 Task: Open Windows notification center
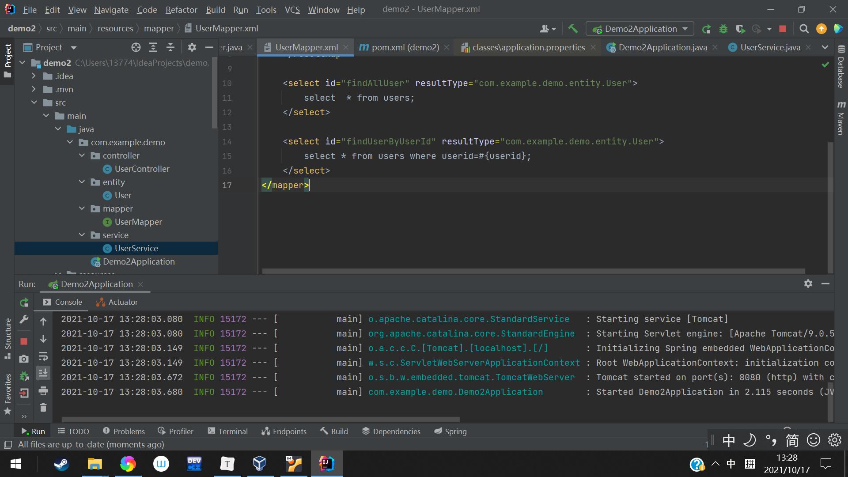[825, 463]
